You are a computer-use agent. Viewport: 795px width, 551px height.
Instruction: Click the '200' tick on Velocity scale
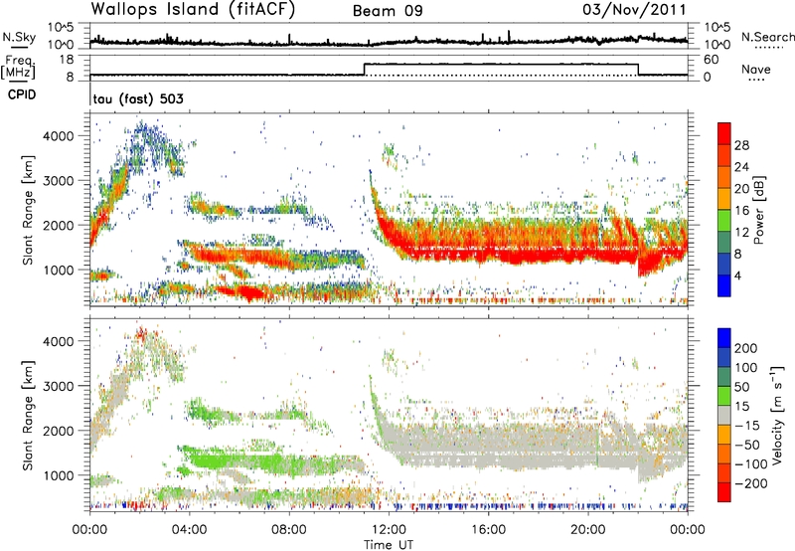[x=746, y=348]
